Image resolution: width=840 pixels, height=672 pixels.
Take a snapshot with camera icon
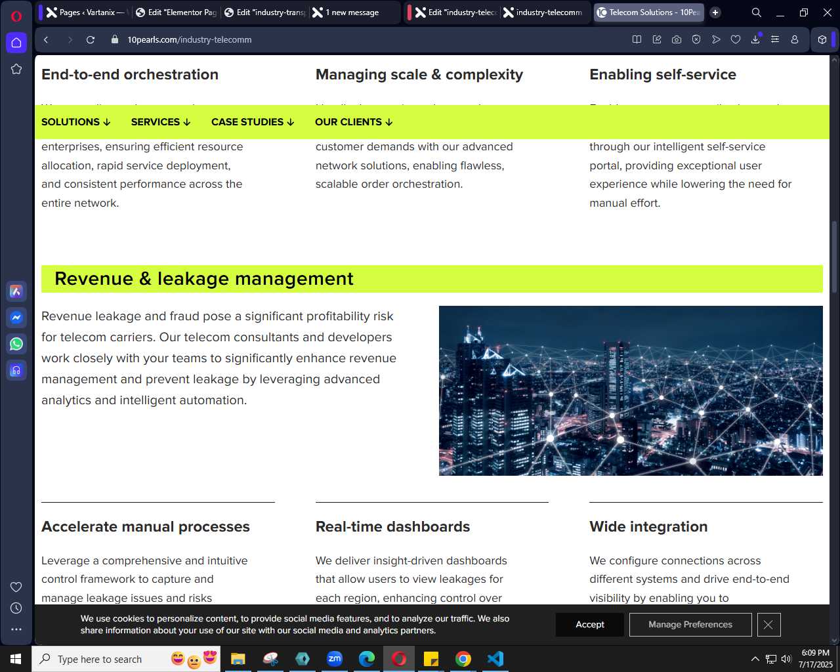tap(677, 40)
